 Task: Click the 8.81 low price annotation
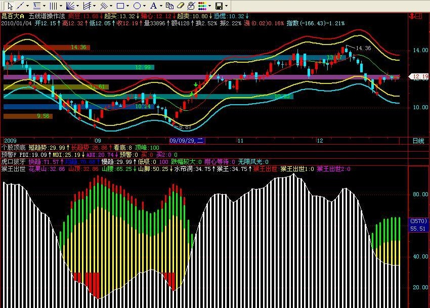pyautogui.click(x=185, y=127)
